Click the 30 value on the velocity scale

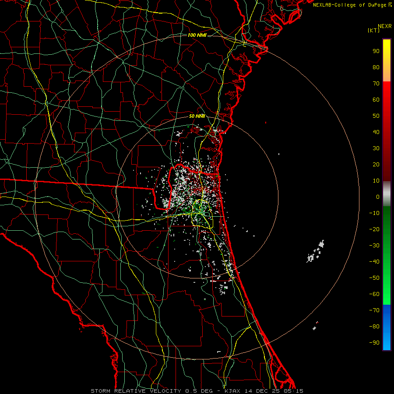tap(376, 148)
